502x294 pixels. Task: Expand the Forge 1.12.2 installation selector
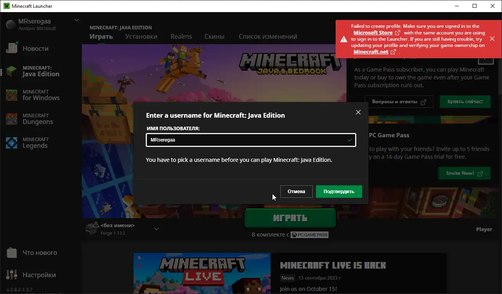[x=156, y=229]
